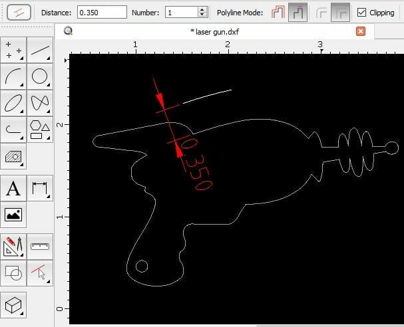Select the Text tool
The image size is (404, 327).
(x=13, y=188)
